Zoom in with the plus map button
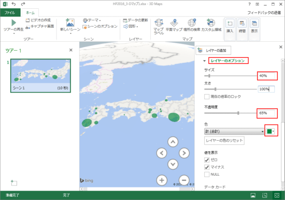This screenshot has width=285, height=200. (x=162, y=180)
